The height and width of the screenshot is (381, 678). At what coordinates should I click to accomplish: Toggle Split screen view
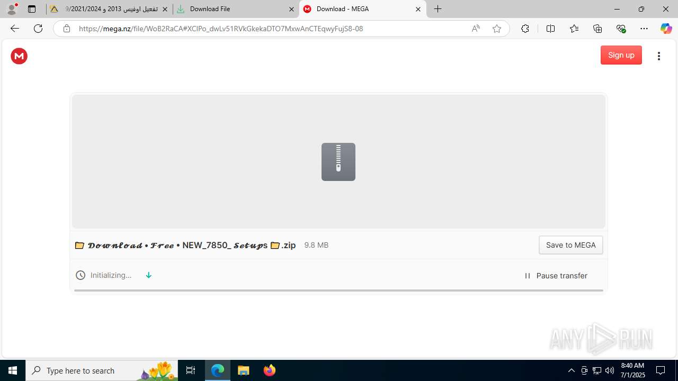point(550,29)
